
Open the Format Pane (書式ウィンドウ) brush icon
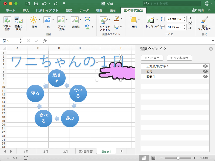pyautogui.click(x=204, y=20)
